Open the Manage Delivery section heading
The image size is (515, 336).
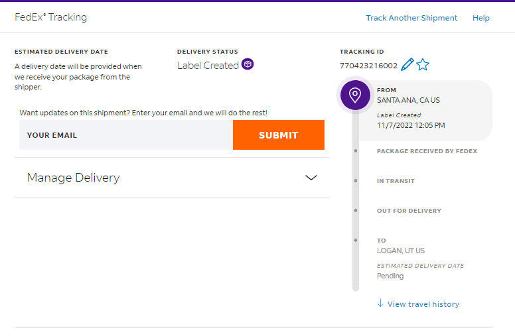[x=73, y=178]
